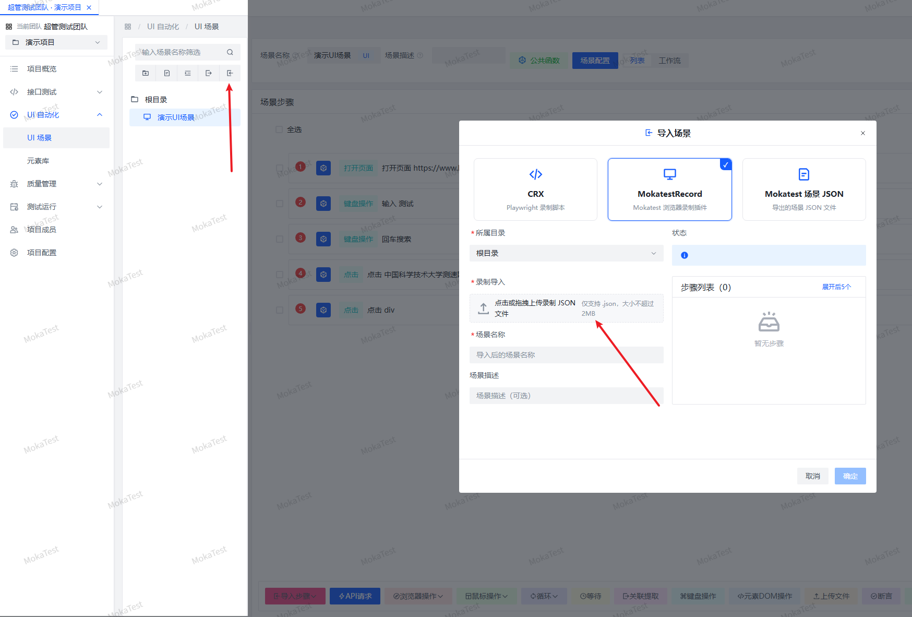Image resolution: width=912 pixels, height=617 pixels.
Task: Switch to the 列表 tab
Action: [637, 61]
